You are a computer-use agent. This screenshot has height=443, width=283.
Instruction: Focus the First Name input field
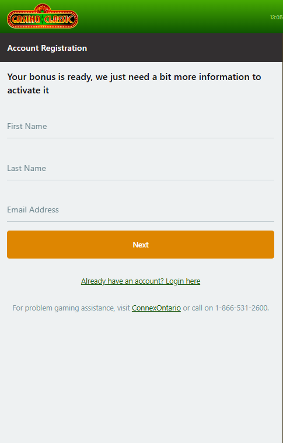coord(141,126)
